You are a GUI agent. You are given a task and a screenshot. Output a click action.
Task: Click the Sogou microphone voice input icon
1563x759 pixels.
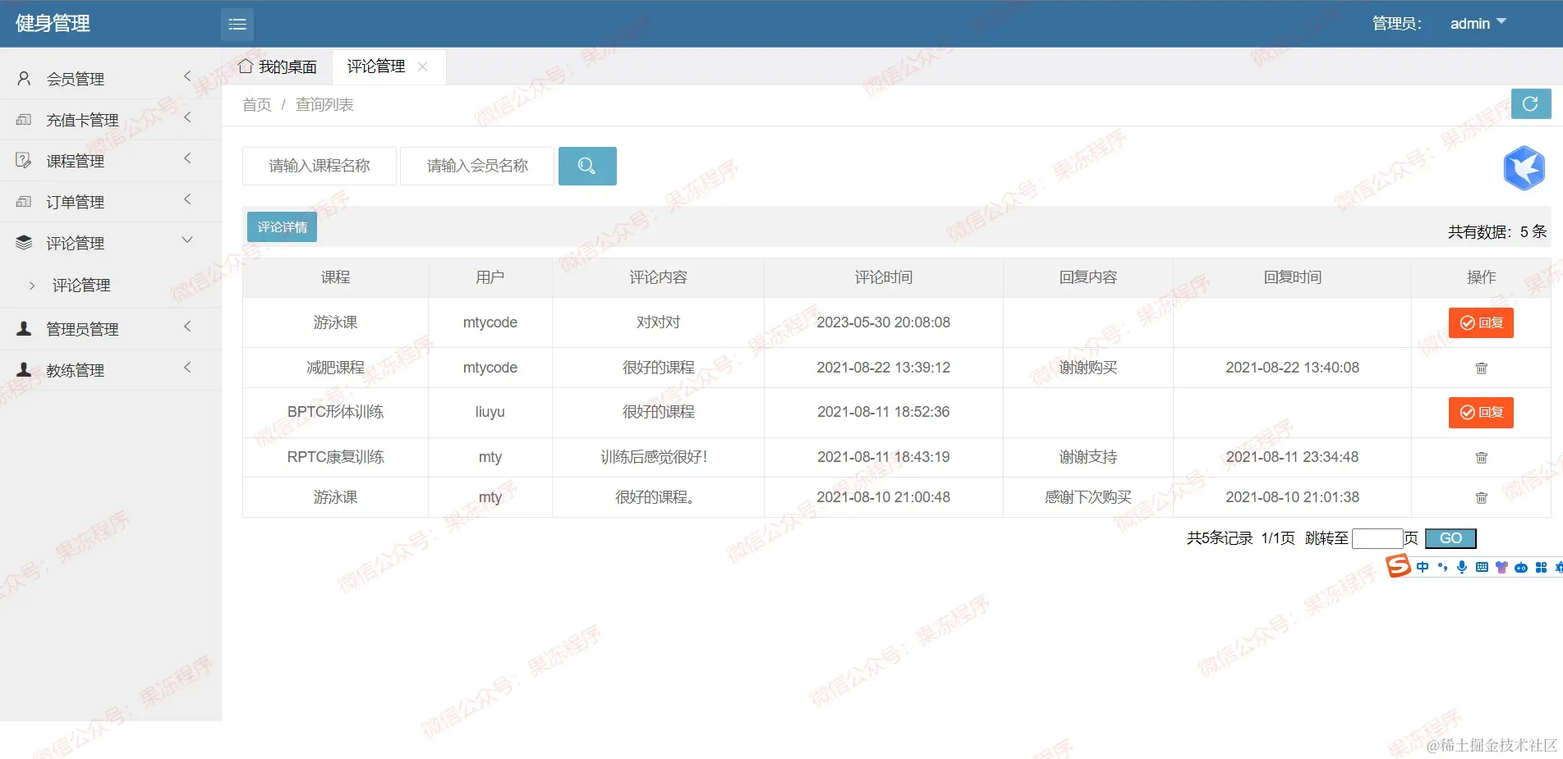click(1462, 567)
